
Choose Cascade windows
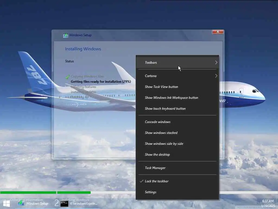178,122
